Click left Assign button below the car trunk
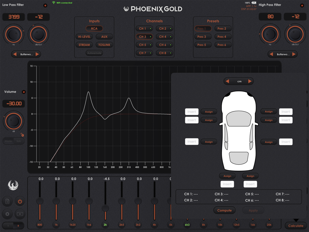This screenshot has width=309, height=232. (x=227, y=176)
